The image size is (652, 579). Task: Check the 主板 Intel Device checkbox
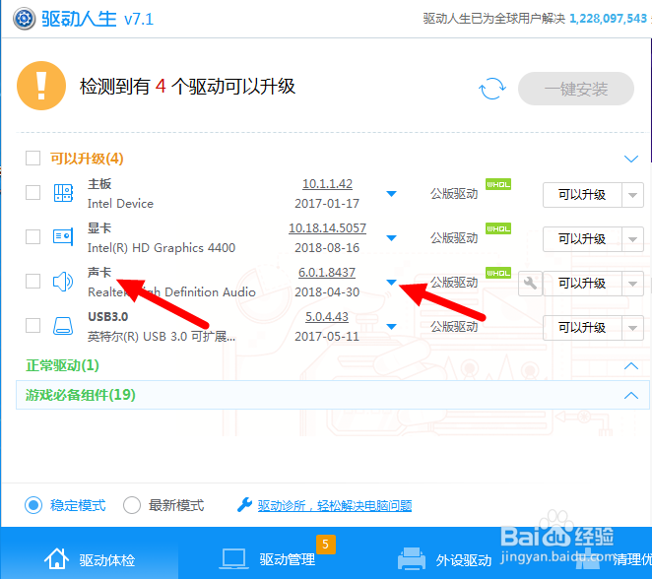[33, 192]
